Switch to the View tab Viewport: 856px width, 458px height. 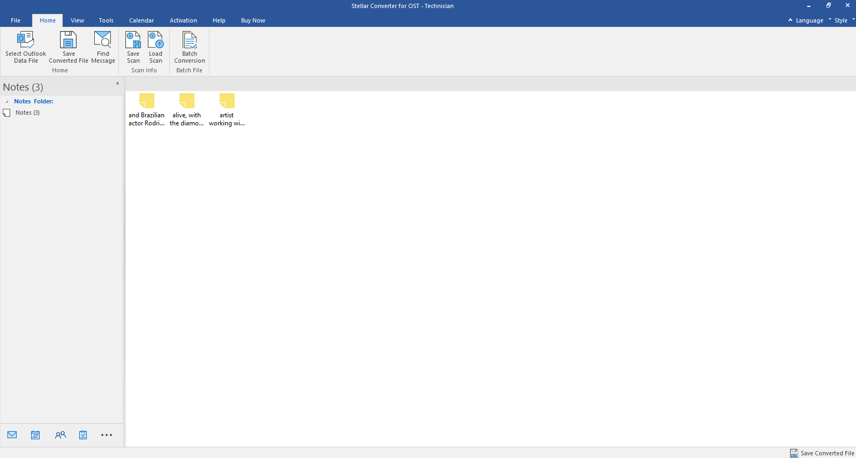point(77,20)
